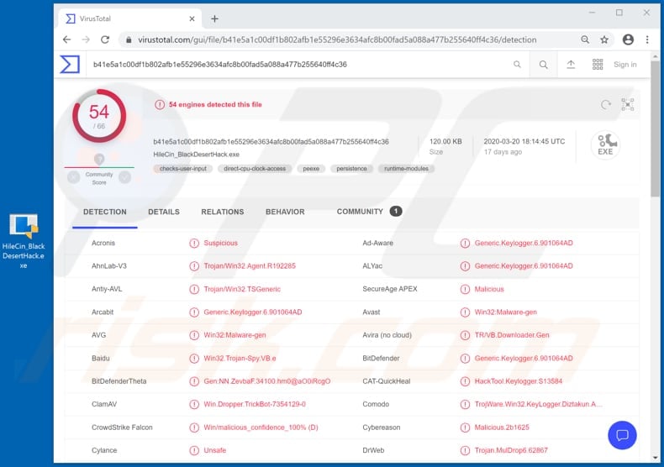Image resolution: width=664 pixels, height=467 pixels.
Task: Click the VirusTotal browser tab
Action: (129, 18)
